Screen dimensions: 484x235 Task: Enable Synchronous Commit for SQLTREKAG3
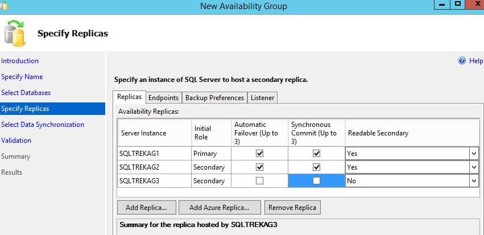click(x=317, y=180)
